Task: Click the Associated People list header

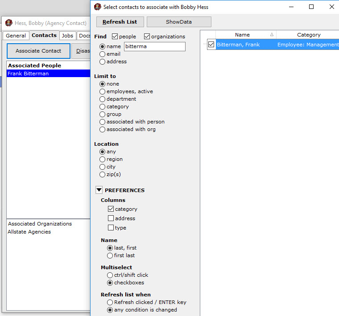Action: tap(49, 66)
